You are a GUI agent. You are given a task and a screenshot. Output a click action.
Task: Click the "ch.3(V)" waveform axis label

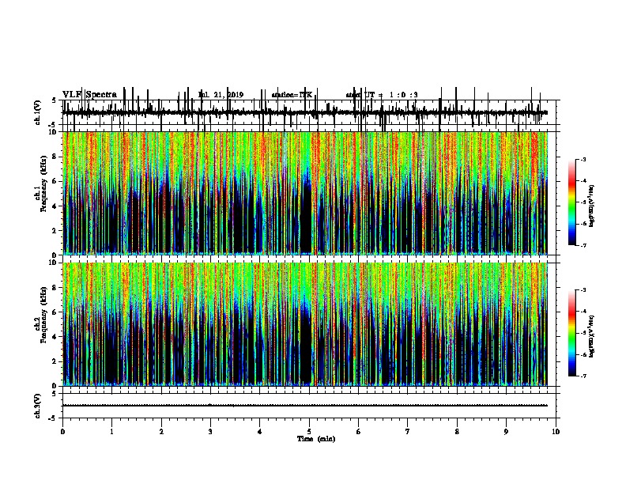click(38, 406)
